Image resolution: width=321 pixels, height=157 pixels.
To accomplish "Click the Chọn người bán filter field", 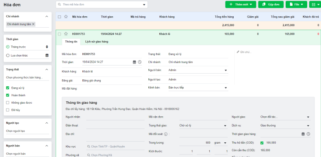I will [28, 154].
